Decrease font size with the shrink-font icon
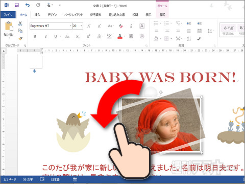The height and width of the screenshot is (184, 245). click(100, 26)
